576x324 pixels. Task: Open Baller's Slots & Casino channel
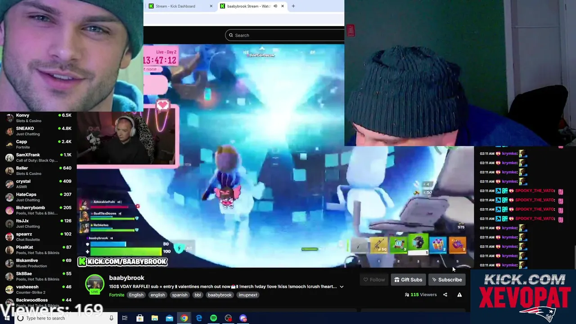[38, 171]
